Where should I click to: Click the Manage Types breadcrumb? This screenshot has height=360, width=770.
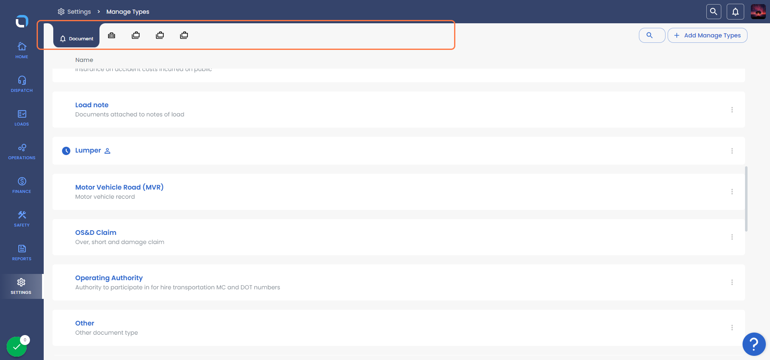128,12
